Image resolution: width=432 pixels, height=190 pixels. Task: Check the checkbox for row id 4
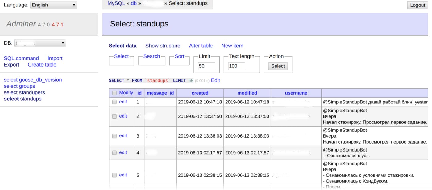coord(114,153)
